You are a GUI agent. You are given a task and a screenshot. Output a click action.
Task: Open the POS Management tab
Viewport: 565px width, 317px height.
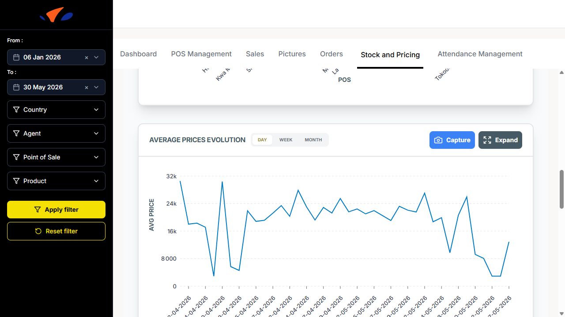click(x=201, y=54)
